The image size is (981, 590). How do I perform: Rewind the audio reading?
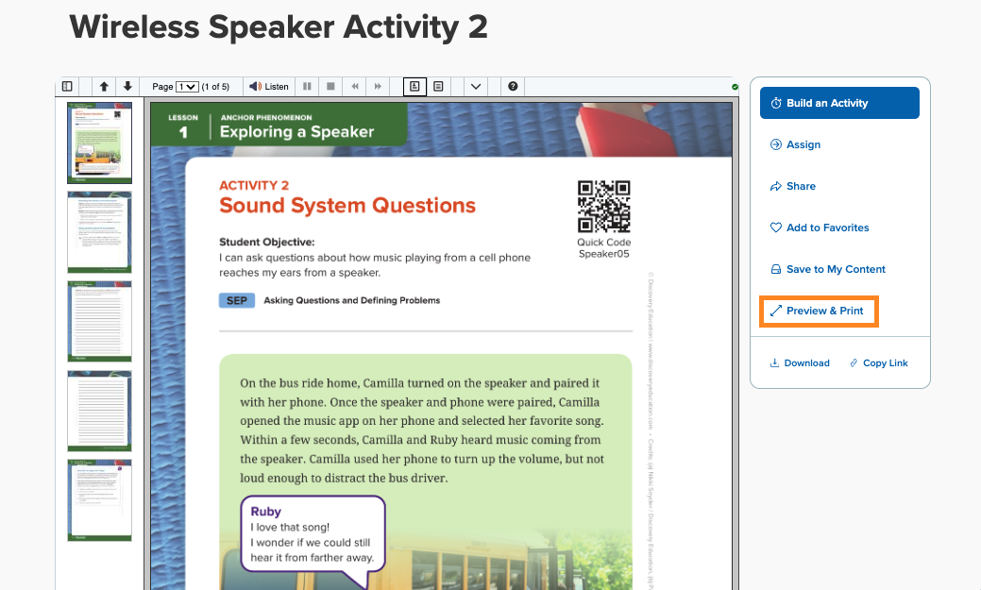click(x=355, y=86)
